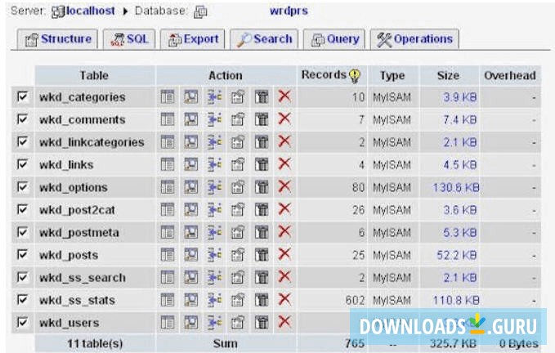Deselect wkd_postmeta checkbox
The width and height of the screenshot is (555, 353).
point(22,232)
